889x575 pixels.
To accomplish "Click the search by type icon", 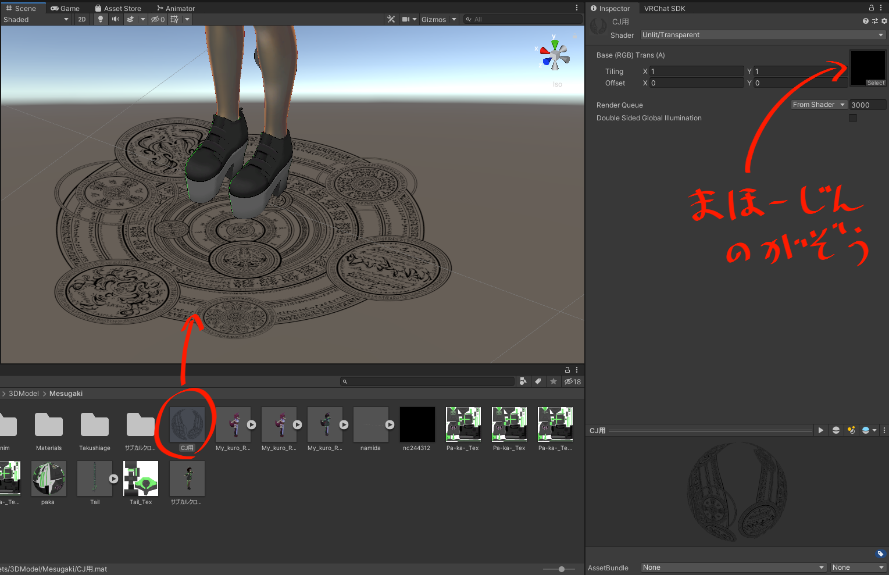I will coord(523,381).
